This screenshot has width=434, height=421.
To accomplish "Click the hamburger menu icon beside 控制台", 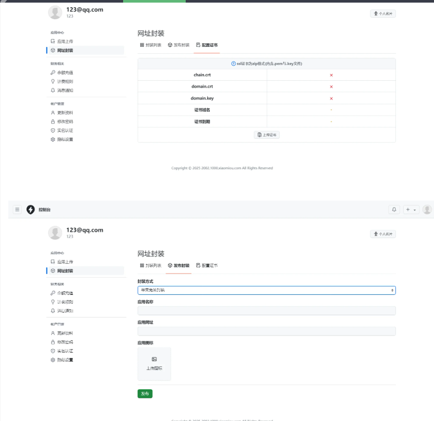I will pos(17,209).
